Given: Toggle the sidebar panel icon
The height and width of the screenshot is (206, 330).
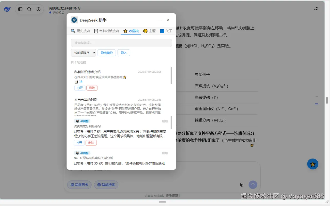Looking at the screenshot, I should pyautogui.click(x=20, y=9).
